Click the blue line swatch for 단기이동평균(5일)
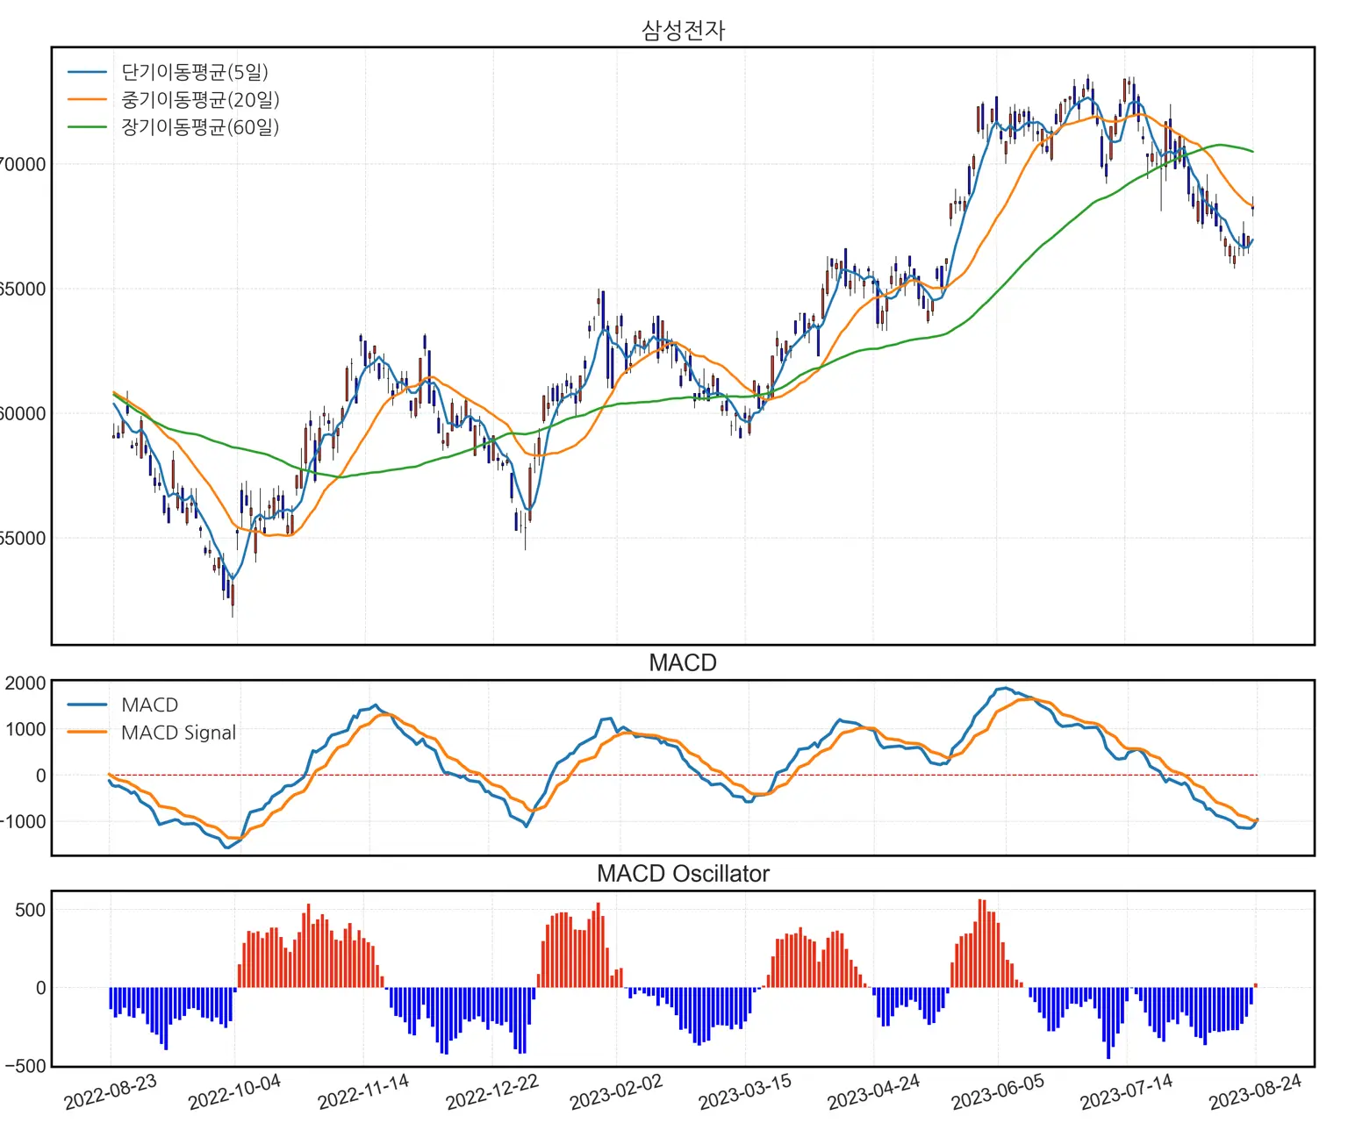This screenshot has width=1348, height=1123. (87, 72)
